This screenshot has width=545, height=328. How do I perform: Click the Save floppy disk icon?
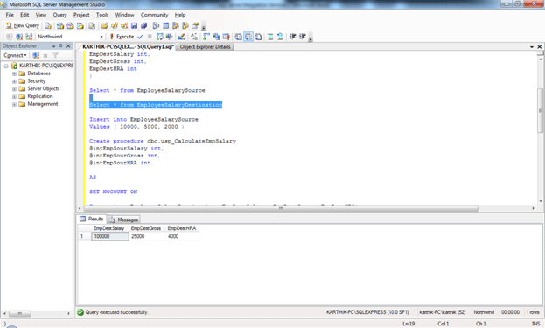134,25
